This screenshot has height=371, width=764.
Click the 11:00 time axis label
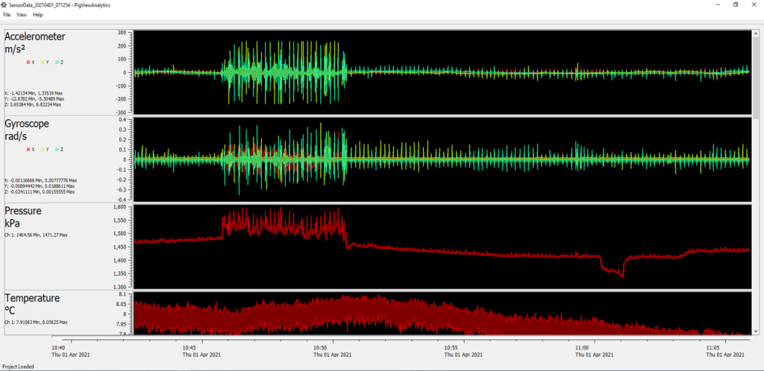point(595,351)
